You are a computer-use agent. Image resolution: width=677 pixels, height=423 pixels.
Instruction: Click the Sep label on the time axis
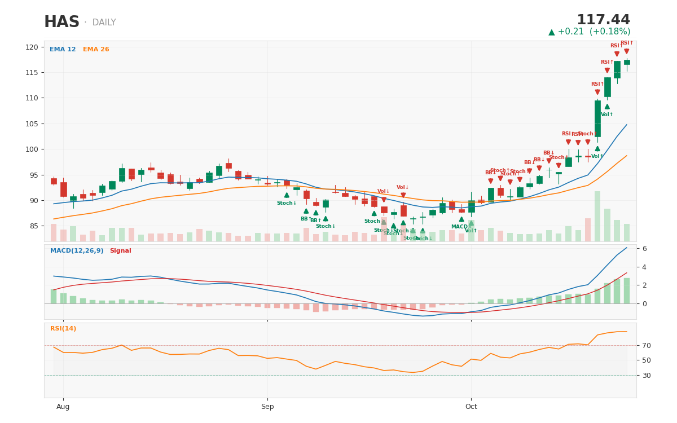tap(267, 407)
